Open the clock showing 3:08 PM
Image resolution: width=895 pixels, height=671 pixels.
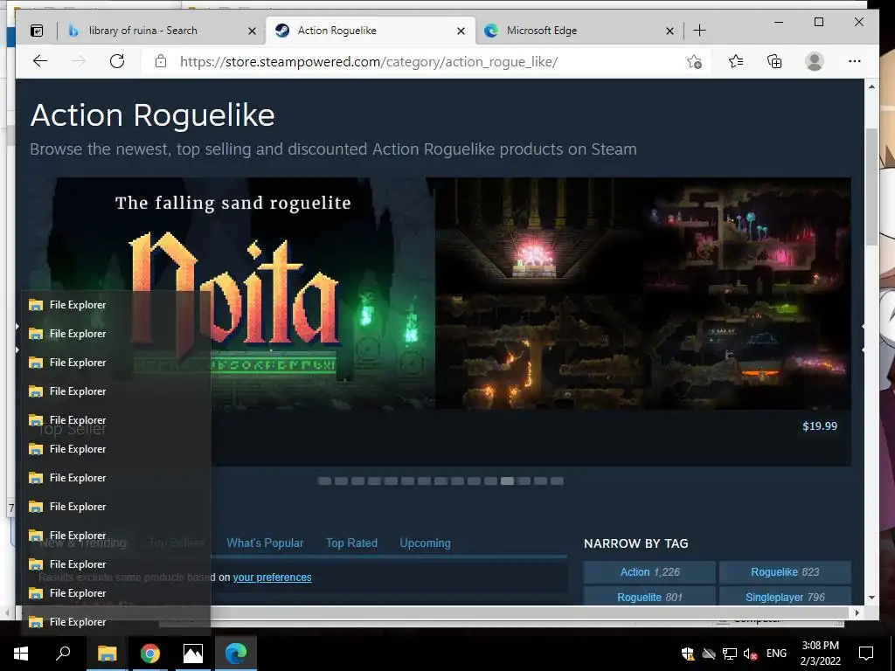pos(820,654)
